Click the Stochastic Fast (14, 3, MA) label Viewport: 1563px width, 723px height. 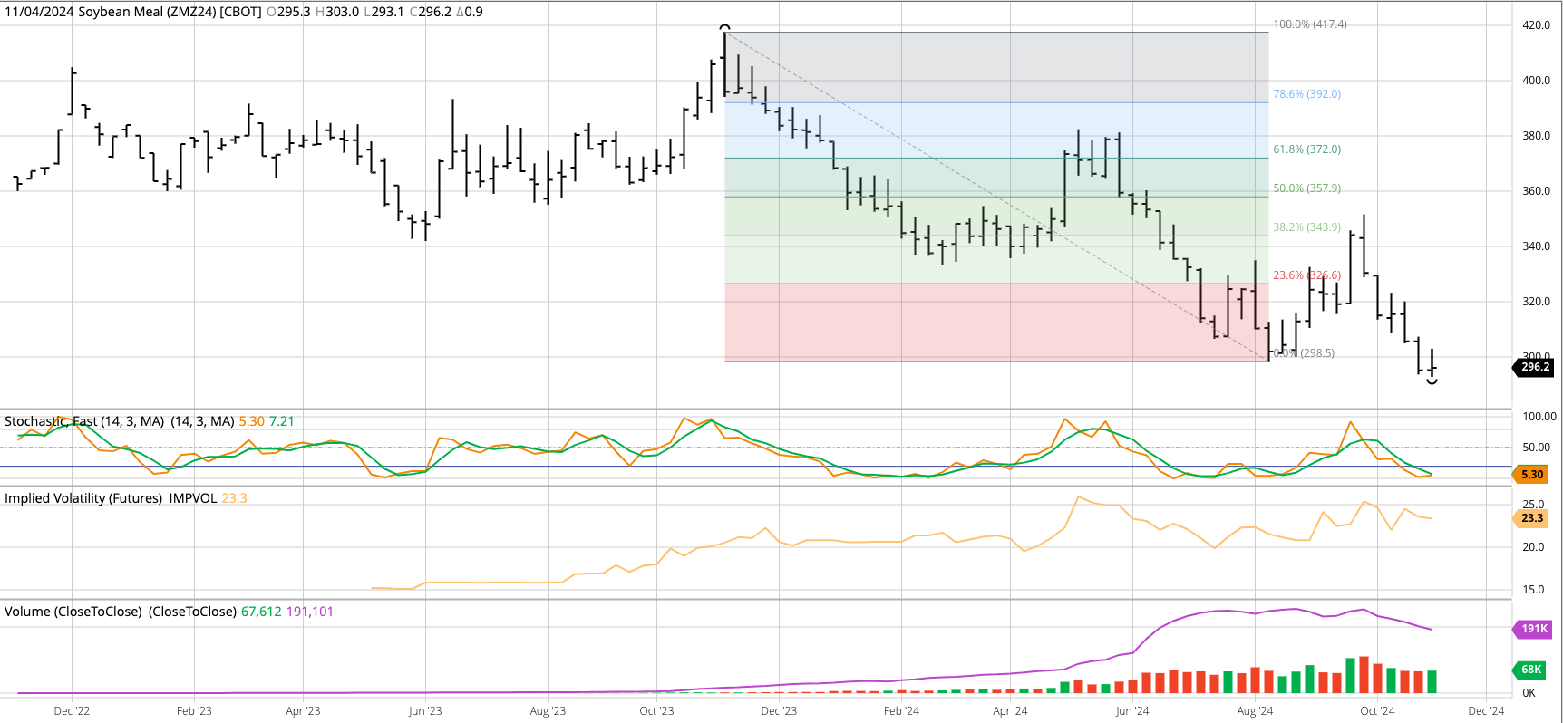point(83,421)
